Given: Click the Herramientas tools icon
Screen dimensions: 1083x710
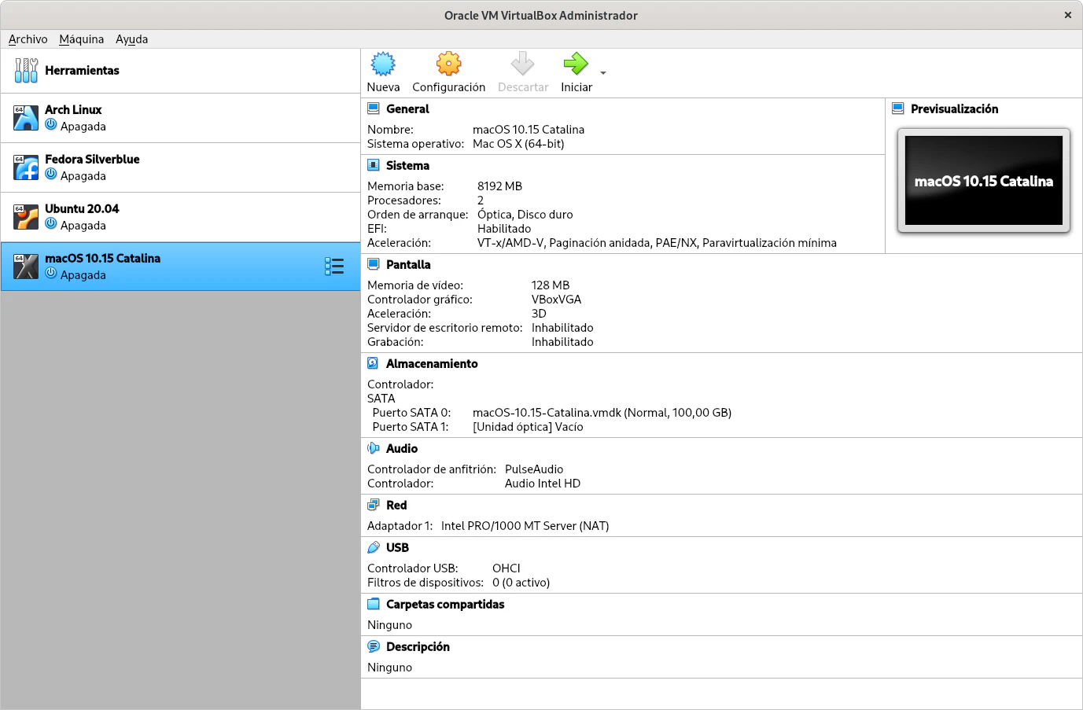Looking at the screenshot, I should click(x=26, y=71).
